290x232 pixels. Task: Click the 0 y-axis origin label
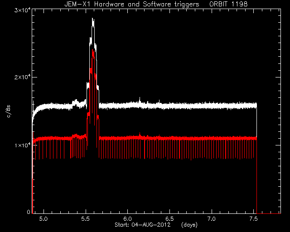(x=28, y=212)
